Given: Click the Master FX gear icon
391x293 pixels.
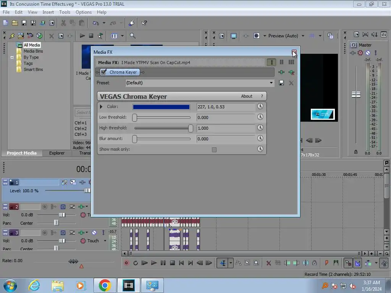Looking at the screenshot, I should click(360, 53).
